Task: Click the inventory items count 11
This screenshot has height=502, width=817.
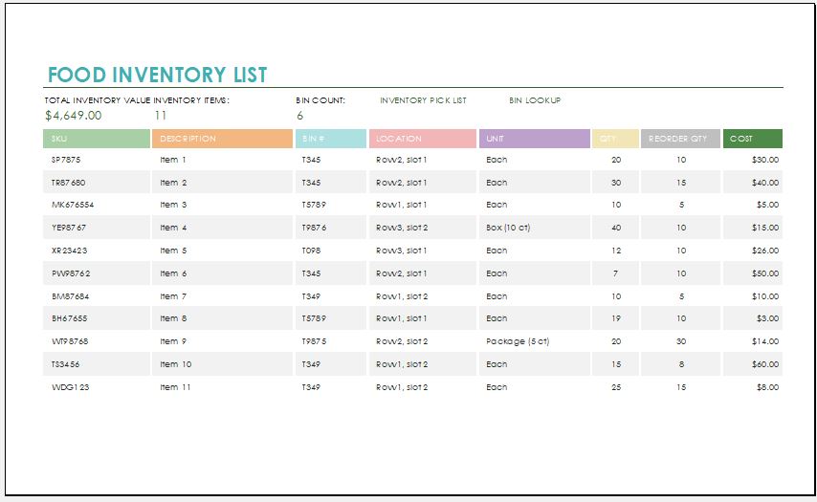Action: tap(161, 116)
